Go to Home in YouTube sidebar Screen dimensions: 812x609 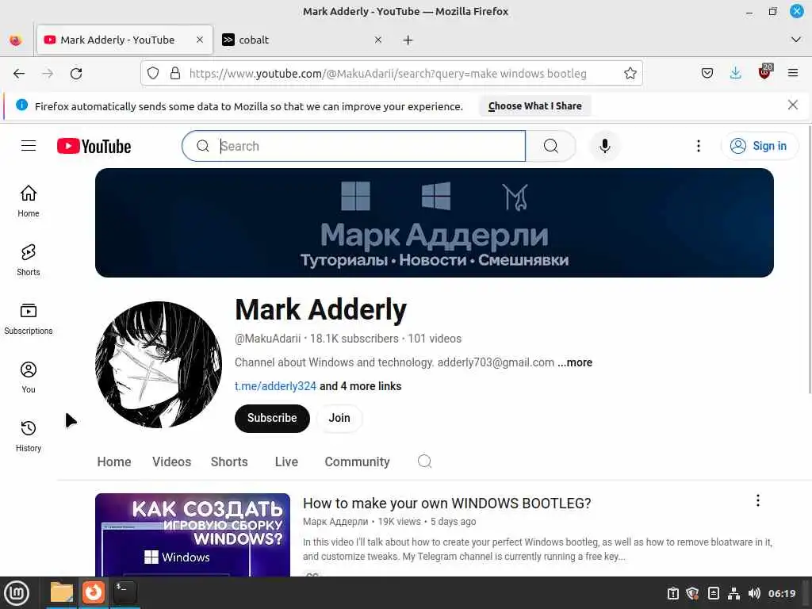click(29, 201)
